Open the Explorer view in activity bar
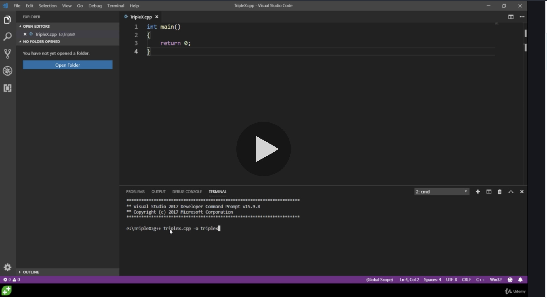The width and height of the screenshot is (547, 298). tap(7, 20)
